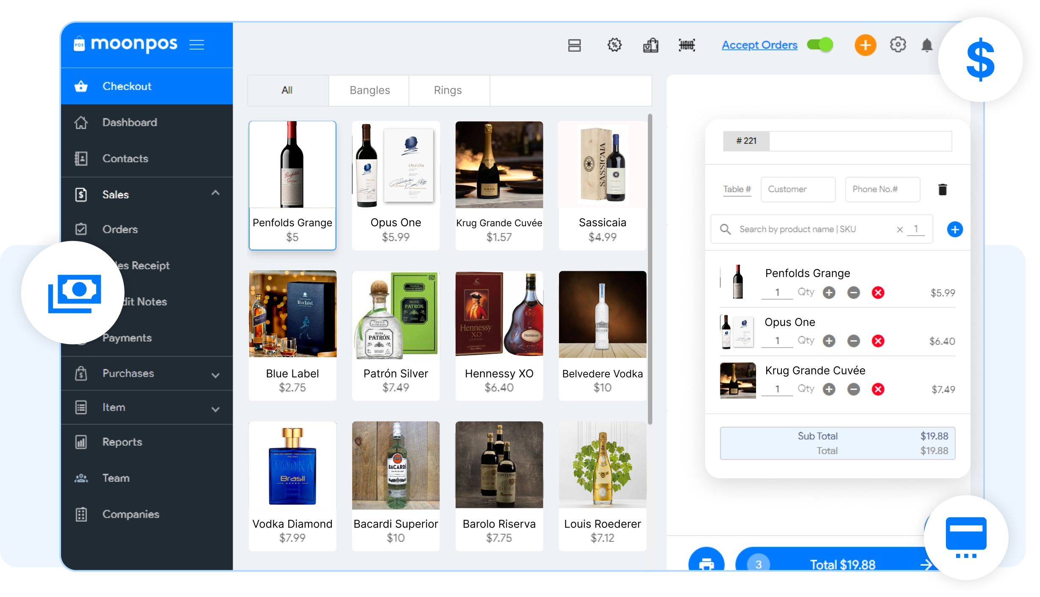Clear the order using the trash icon
Screen dimensions: 1040x597
[942, 189]
